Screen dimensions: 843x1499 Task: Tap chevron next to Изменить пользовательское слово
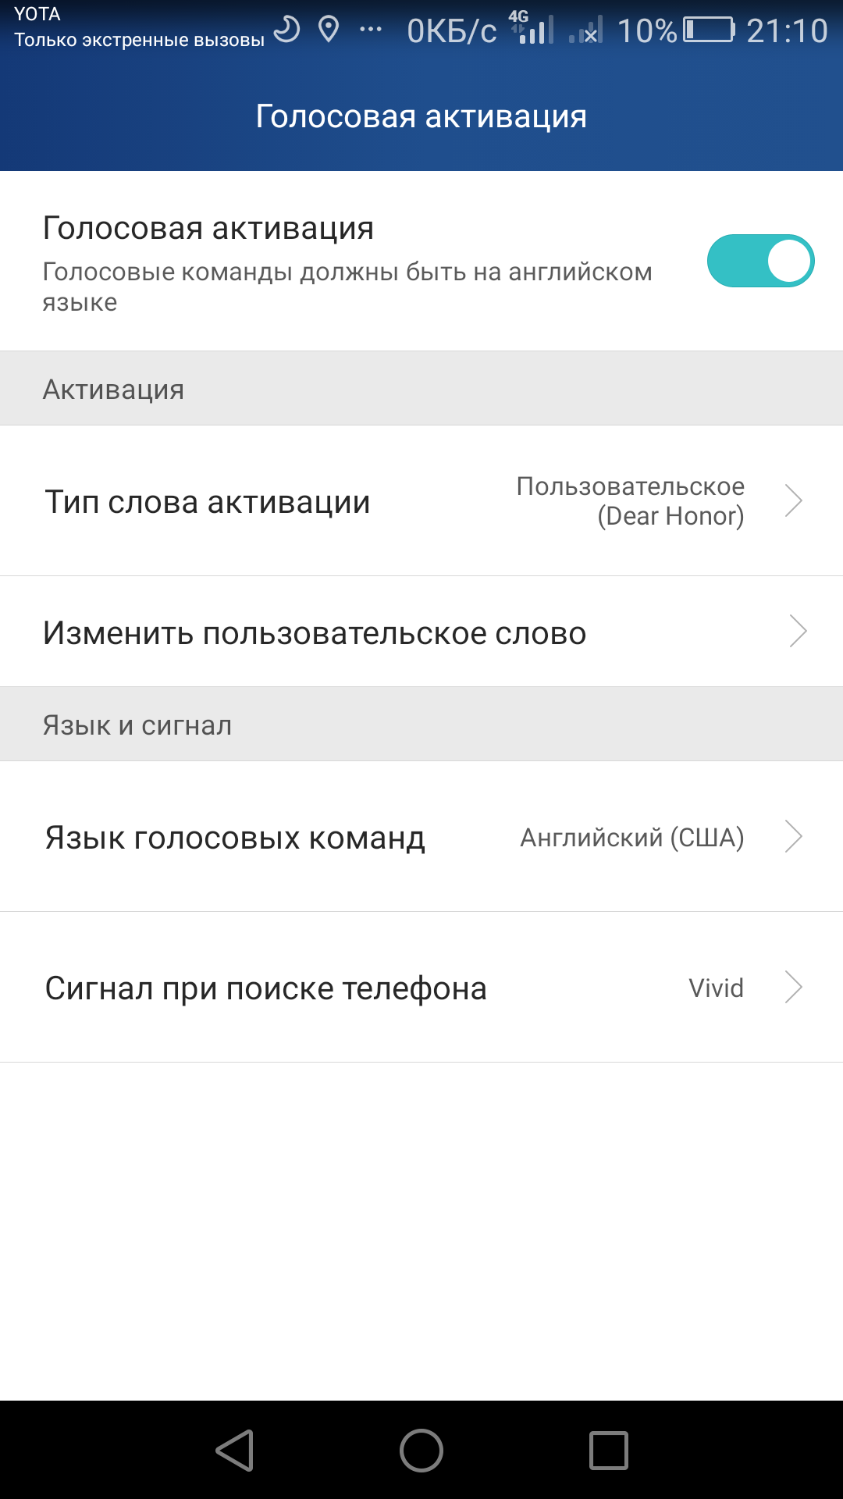click(797, 632)
